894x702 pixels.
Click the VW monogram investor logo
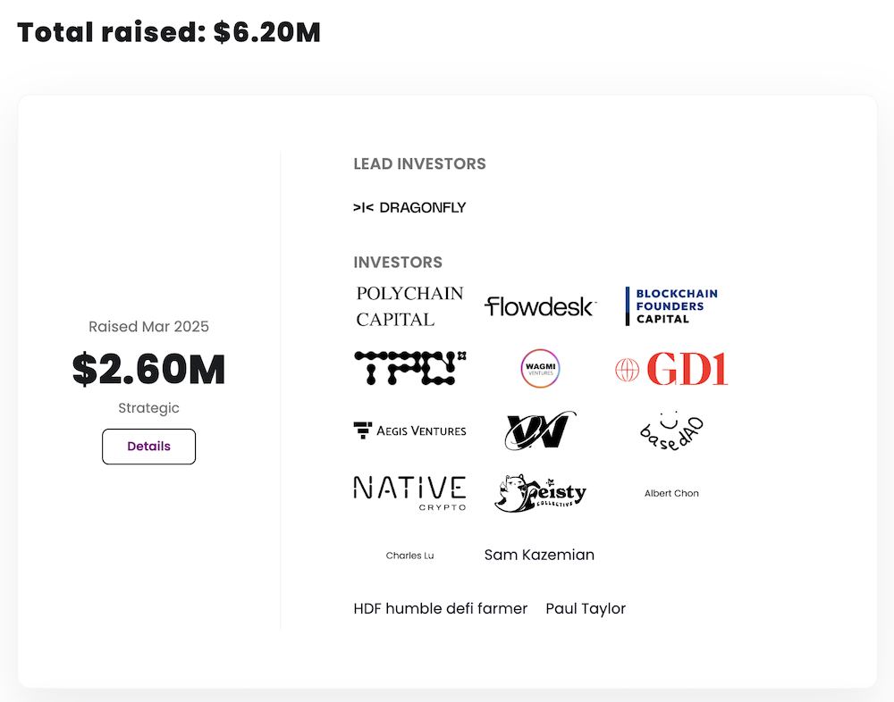coord(538,430)
